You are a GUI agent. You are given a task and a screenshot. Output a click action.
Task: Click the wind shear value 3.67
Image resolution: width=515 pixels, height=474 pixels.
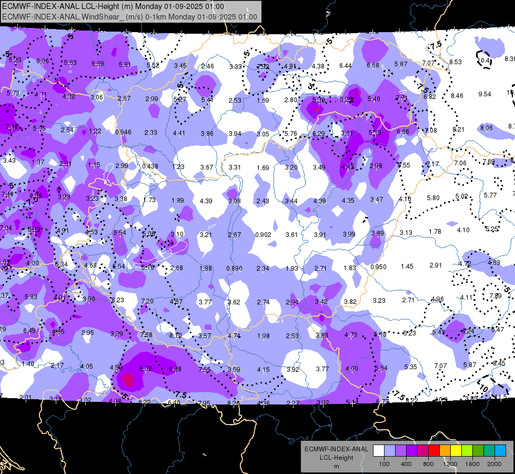[207, 167]
